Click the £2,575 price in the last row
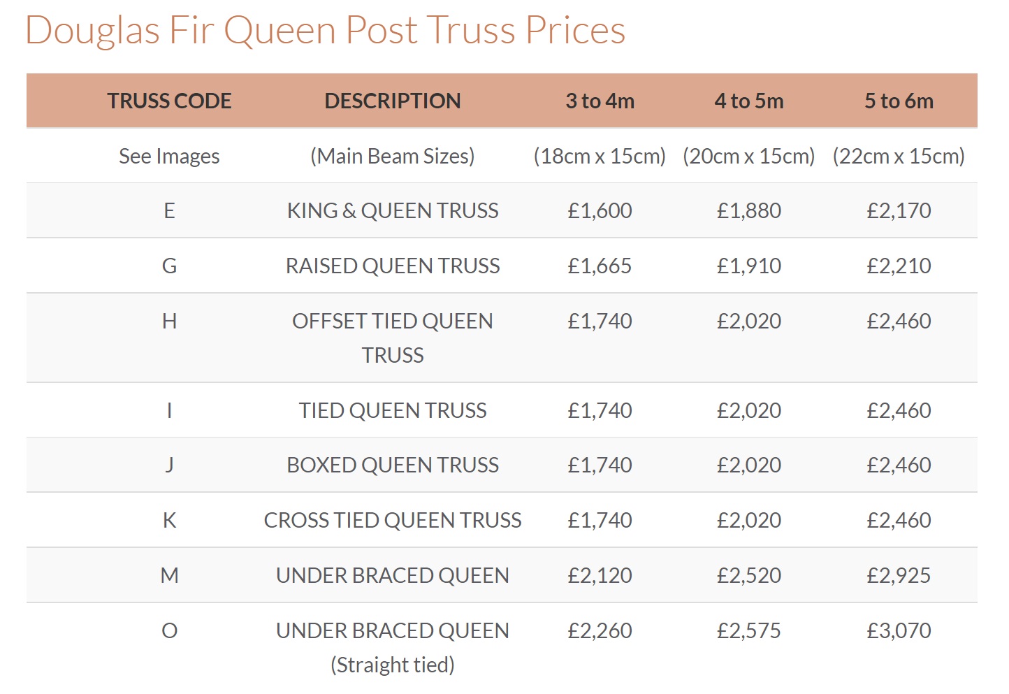Screen dimensions: 1009x694 pos(749,630)
